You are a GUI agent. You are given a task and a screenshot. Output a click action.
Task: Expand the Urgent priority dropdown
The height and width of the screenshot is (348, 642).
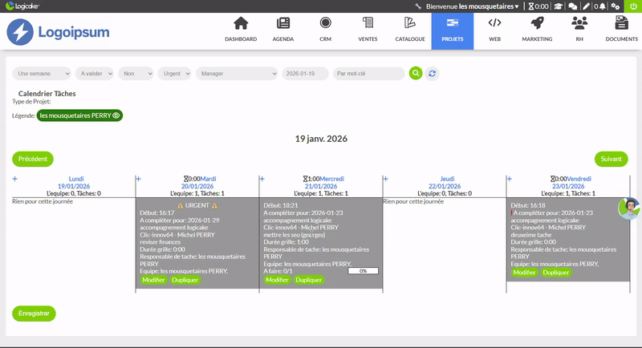coord(175,73)
